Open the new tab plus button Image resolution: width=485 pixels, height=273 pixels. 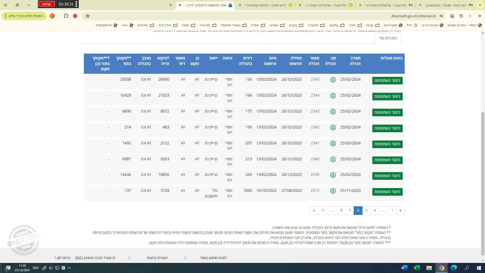pos(171,5)
